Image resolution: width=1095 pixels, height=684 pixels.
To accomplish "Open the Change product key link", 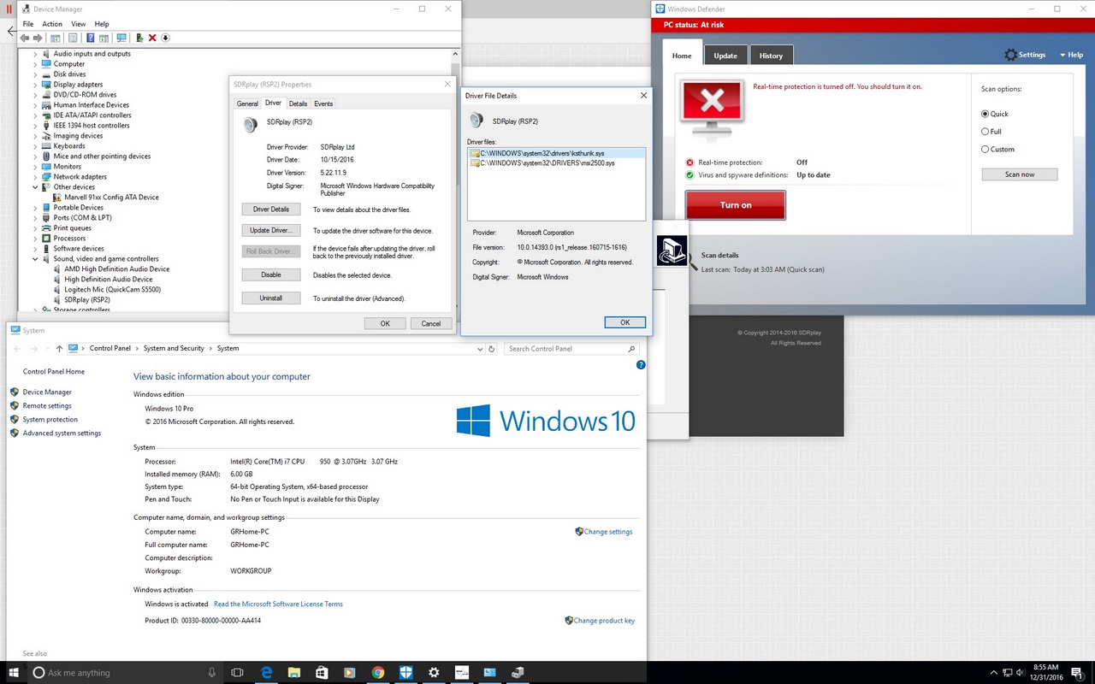I will tap(604, 621).
